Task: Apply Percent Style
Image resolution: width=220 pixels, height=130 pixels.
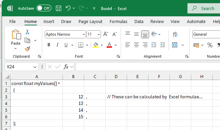Action: [x=210, y=45]
